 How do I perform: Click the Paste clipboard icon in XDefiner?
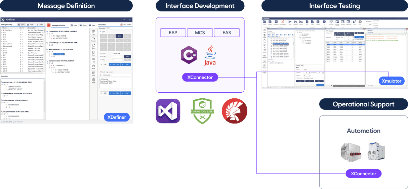click(x=93, y=67)
